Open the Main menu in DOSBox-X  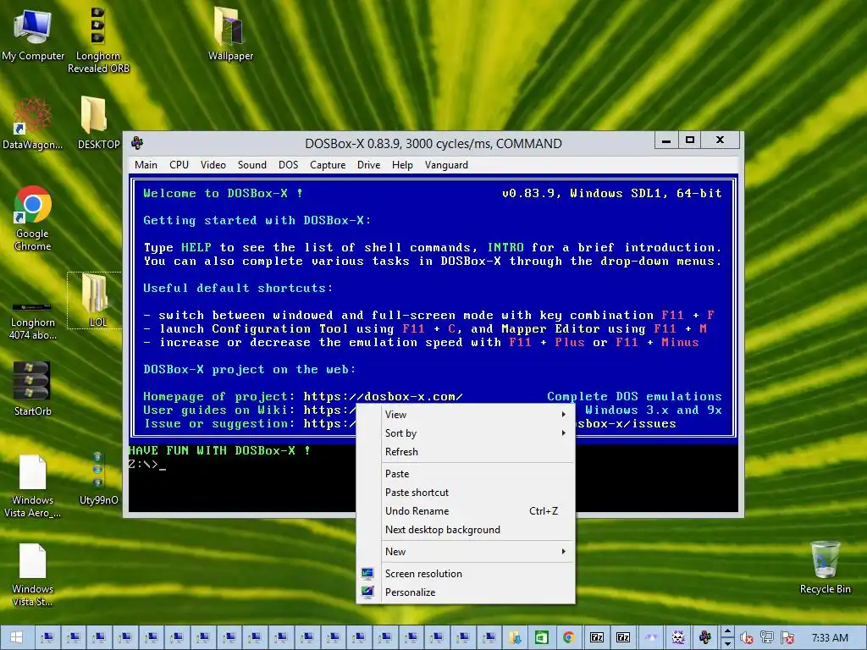[146, 165]
